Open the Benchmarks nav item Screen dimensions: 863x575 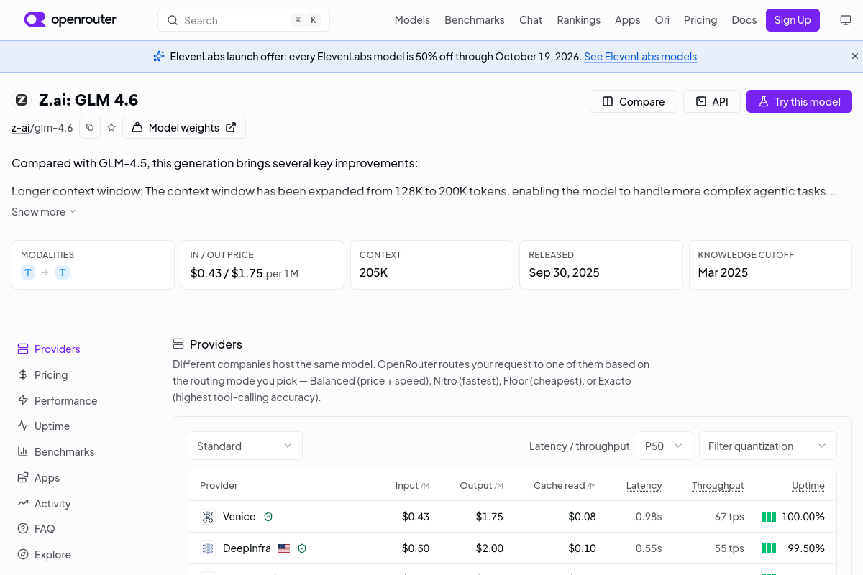475,20
